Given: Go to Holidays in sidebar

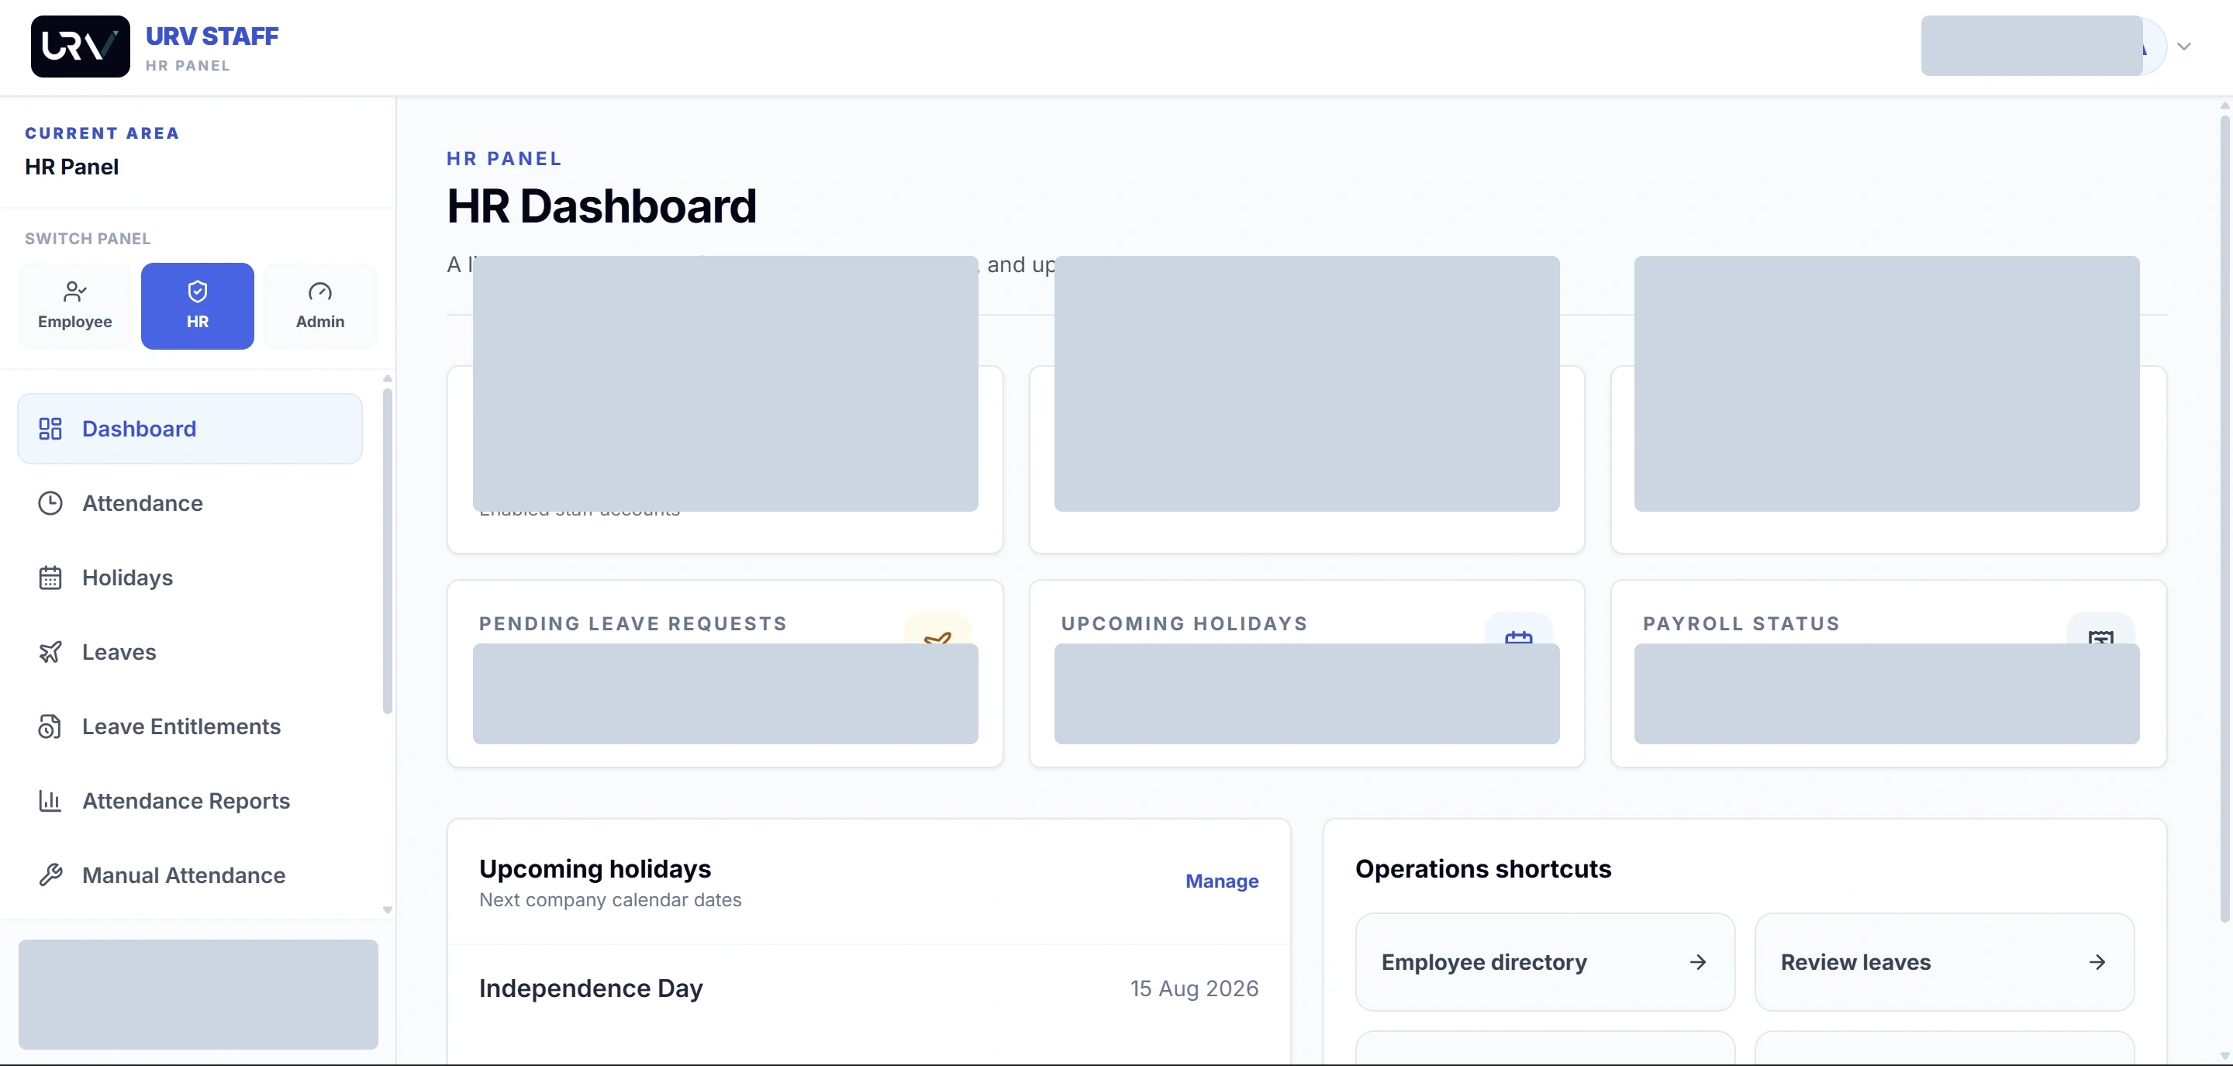Looking at the screenshot, I should click(190, 578).
